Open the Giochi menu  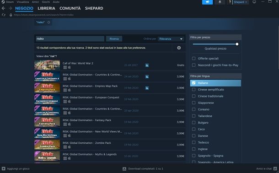pyautogui.click(x=46, y=2)
